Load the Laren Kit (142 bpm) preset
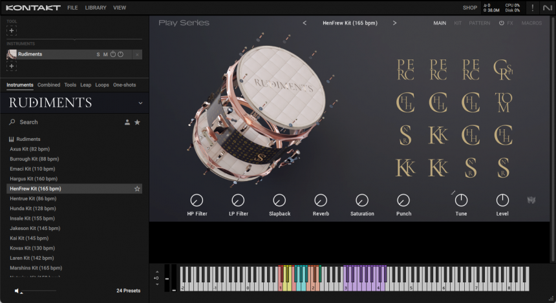The width and height of the screenshot is (556, 303). [32, 258]
